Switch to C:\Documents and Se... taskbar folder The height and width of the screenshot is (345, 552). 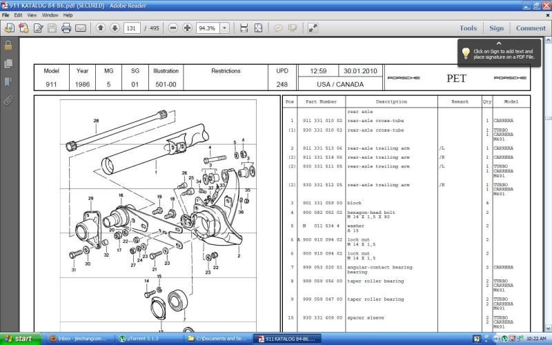pos(217,339)
